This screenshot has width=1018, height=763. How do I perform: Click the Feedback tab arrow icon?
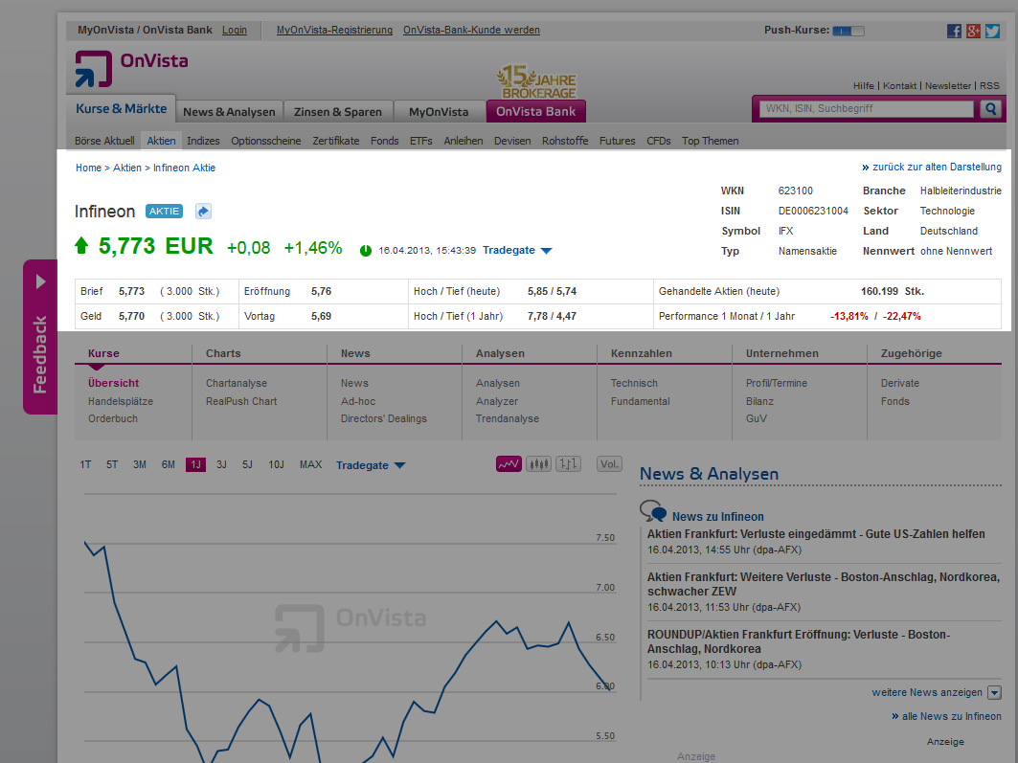pos(40,281)
